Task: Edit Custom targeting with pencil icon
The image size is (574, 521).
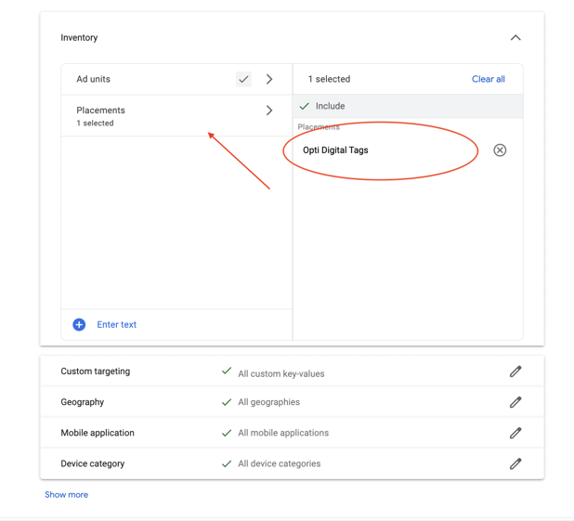Action: pyautogui.click(x=515, y=371)
